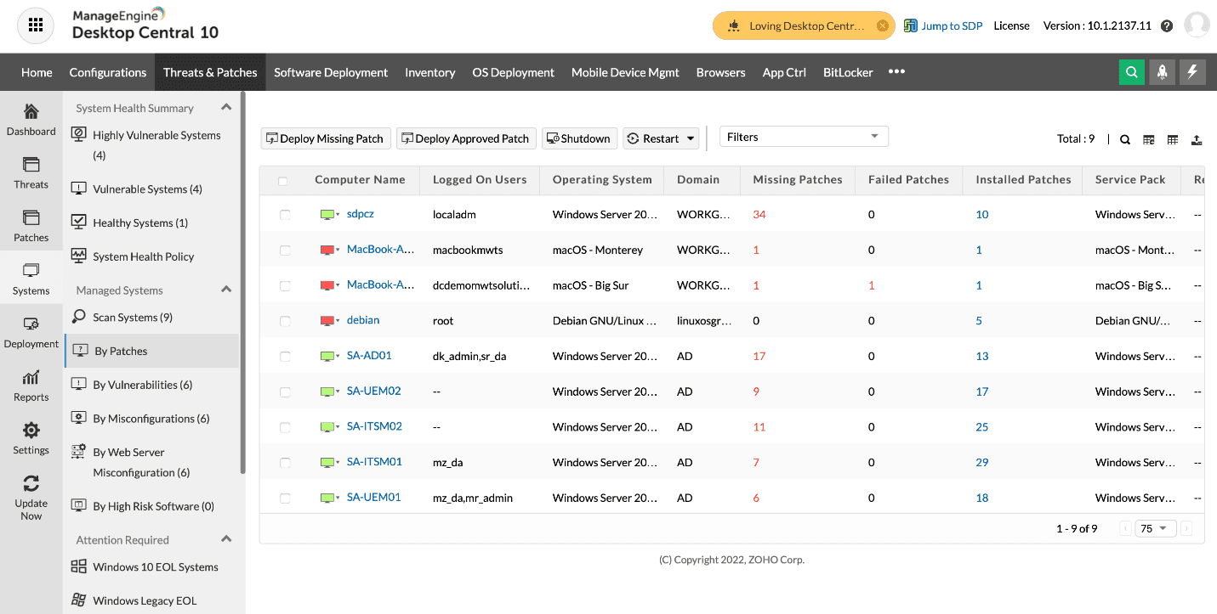
Task: Open the SA-ITSM02 computer link
Action: 374,426
